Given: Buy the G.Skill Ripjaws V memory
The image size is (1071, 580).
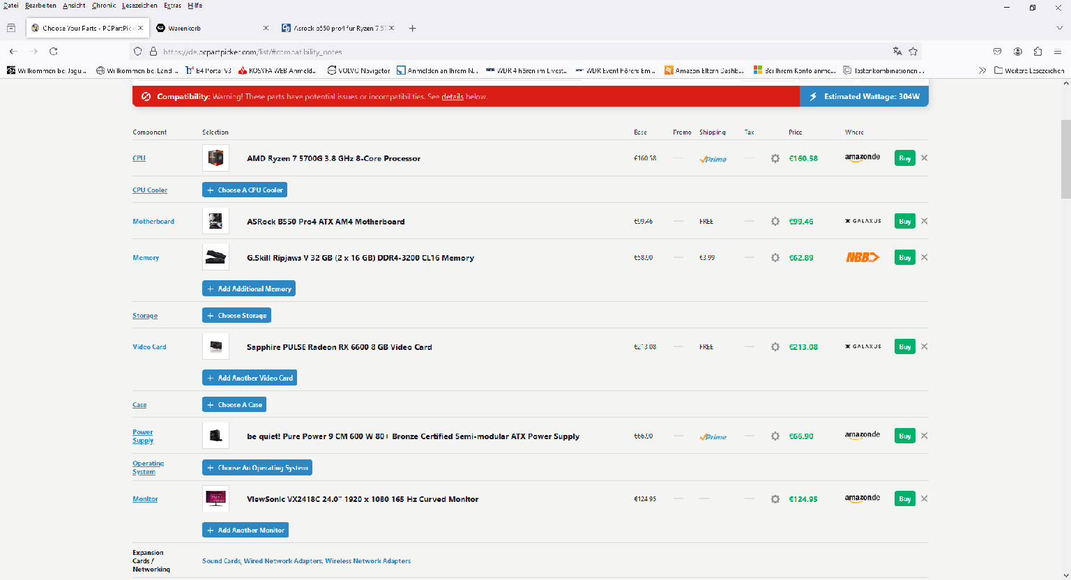Looking at the screenshot, I should 904,257.
